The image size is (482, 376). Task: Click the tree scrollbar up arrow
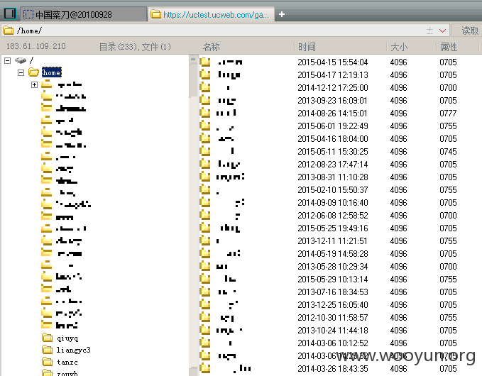pos(193,60)
